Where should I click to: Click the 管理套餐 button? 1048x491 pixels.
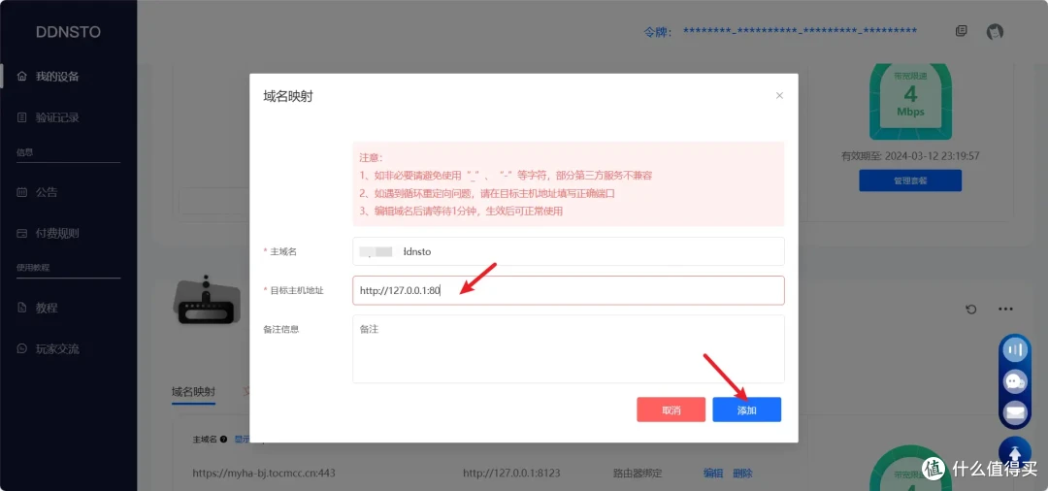[909, 180]
